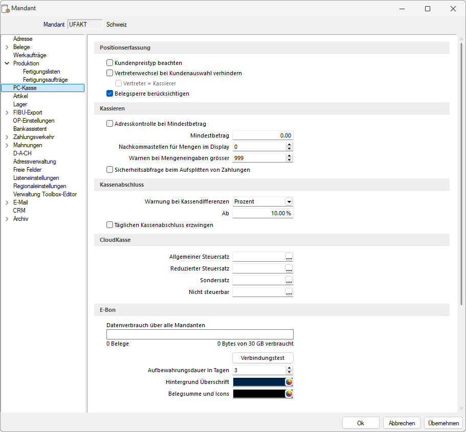Open color picker for Belegsumme und Icons
466x432 pixels.
(289, 394)
